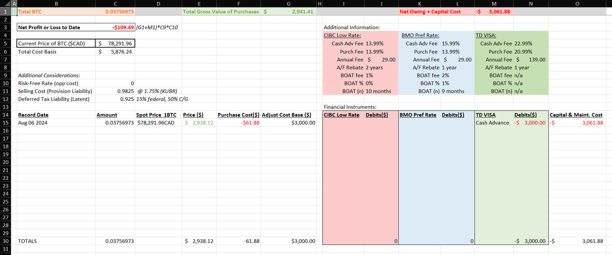Image resolution: width=612 pixels, height=255 pixels.
Task: Select row 30 header
Action: click(x=5, y=241)
